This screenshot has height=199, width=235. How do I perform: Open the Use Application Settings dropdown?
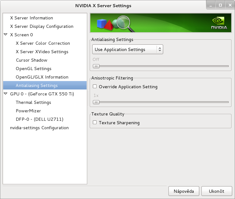(x=128, y=49)
